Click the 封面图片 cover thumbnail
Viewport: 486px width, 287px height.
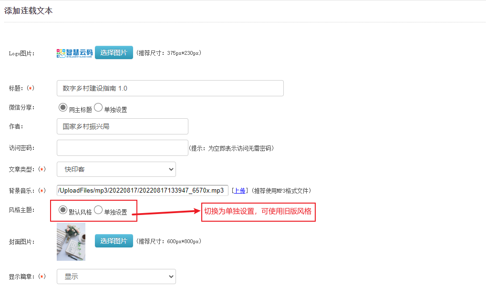click(x=71, y=241)
